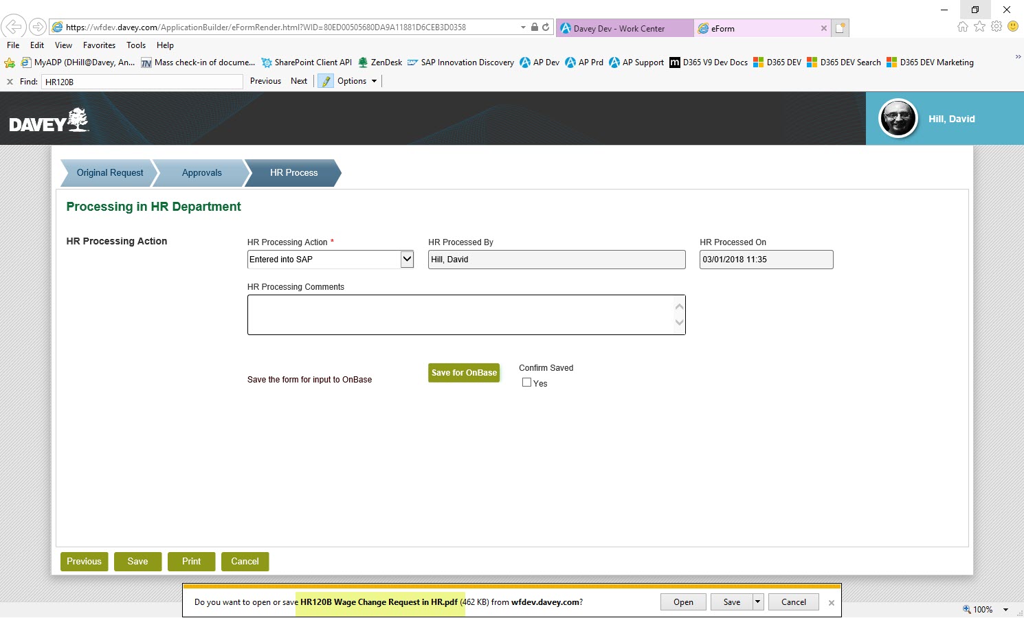Expand the Save options arrow in download bar

point(758,602)
